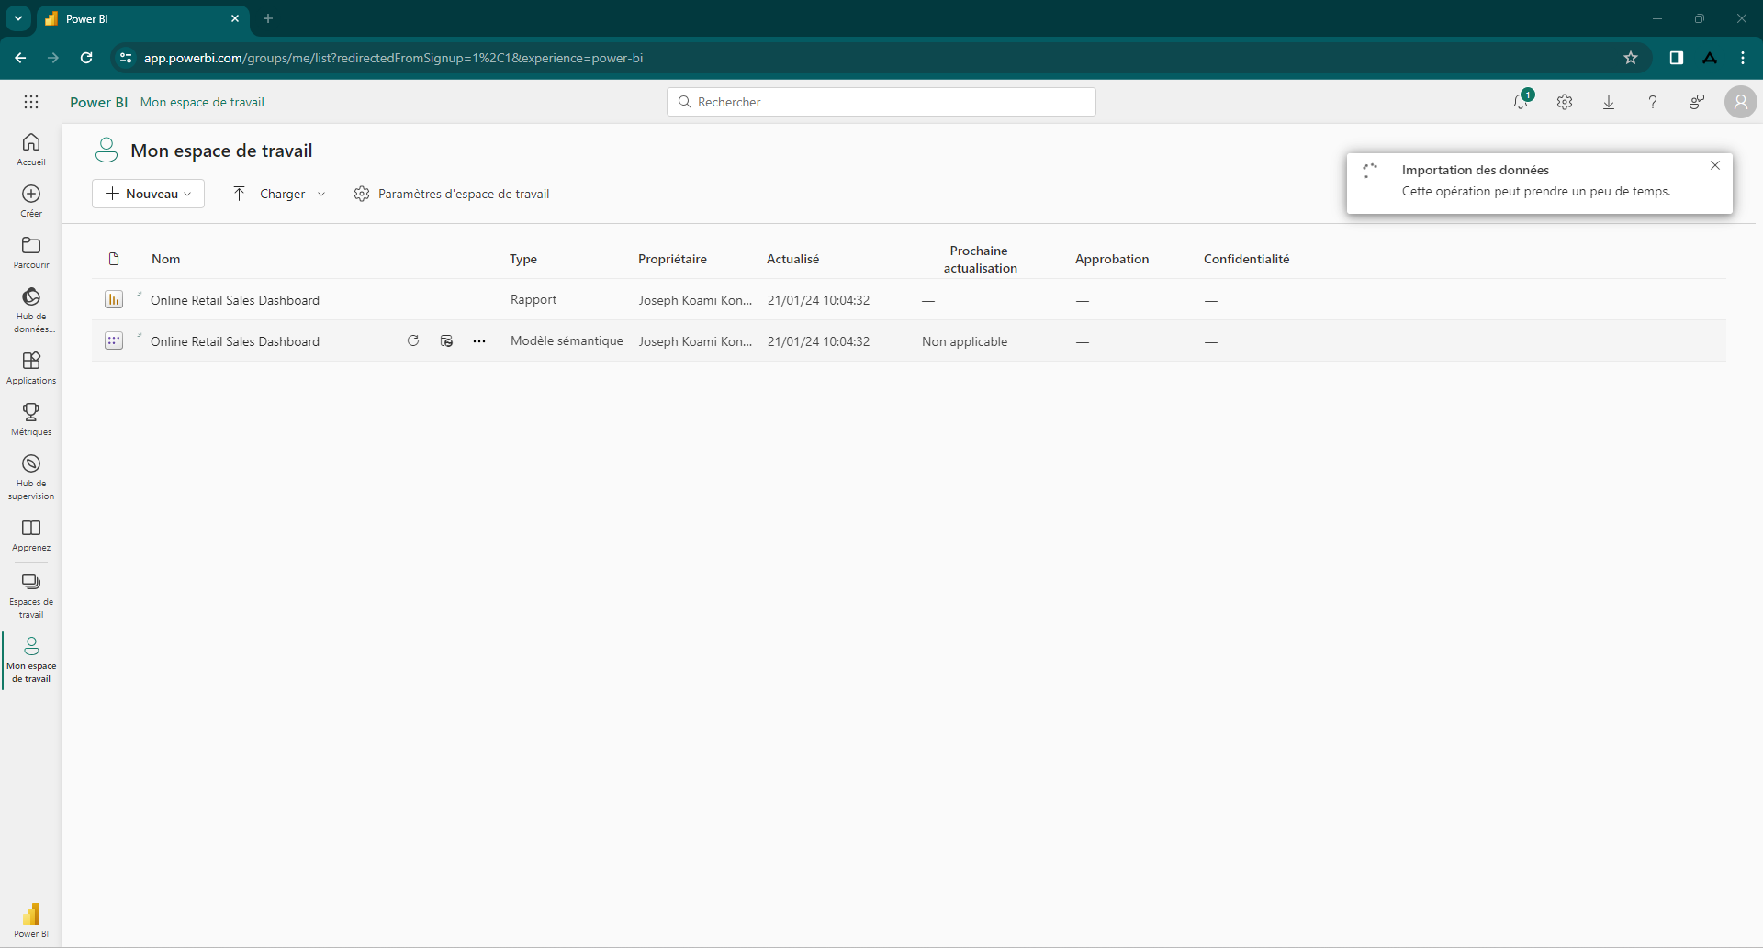This screenshot has width=1763, height=948.
Task: Open Applications in the sidebar
Action: [x=31, y=368]
